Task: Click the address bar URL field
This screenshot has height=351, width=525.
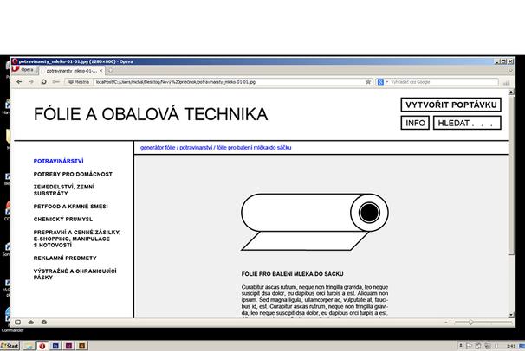Action: [x=225, y=81]
